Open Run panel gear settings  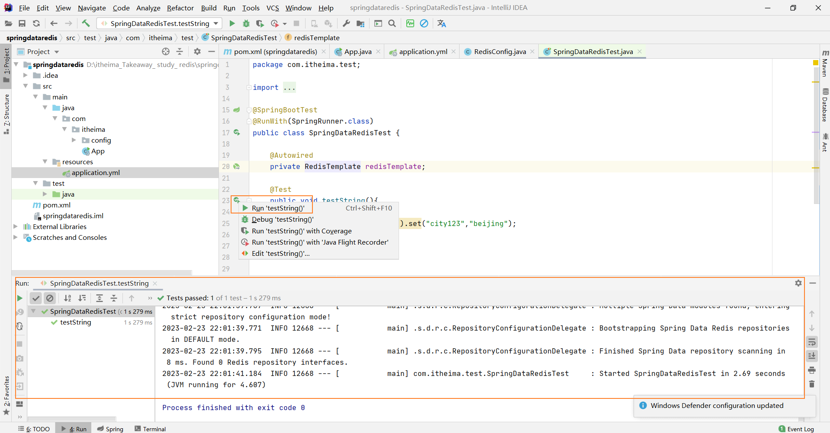point(798,283)
